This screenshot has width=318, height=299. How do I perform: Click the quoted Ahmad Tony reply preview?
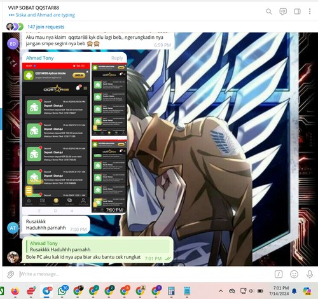pyautogui.click(x=97, y=246)
